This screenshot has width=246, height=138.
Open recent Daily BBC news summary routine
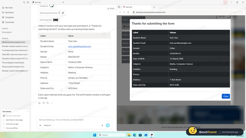coord(15,55)
